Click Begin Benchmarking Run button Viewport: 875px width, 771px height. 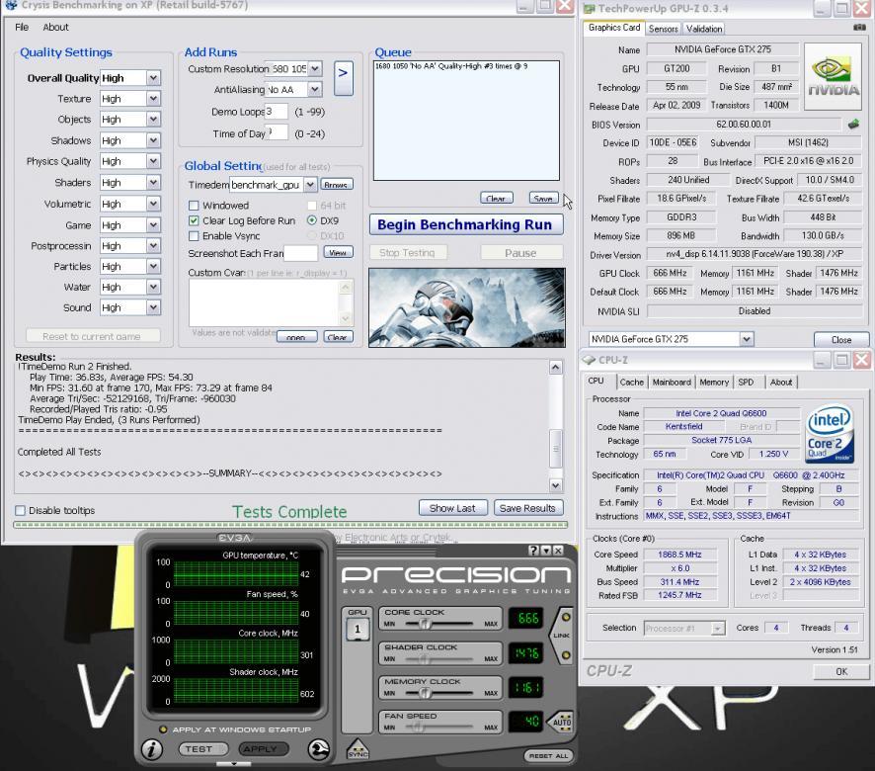point(466,224)
